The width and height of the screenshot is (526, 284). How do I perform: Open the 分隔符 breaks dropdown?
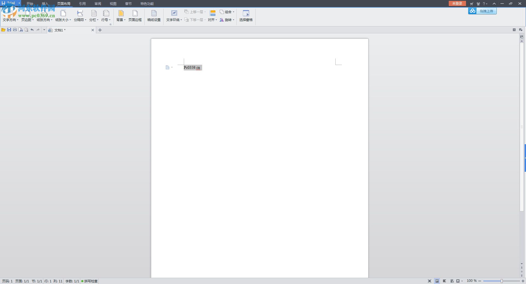point(80,16)
